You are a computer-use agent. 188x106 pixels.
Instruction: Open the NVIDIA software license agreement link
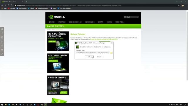(x=104, y=39)
